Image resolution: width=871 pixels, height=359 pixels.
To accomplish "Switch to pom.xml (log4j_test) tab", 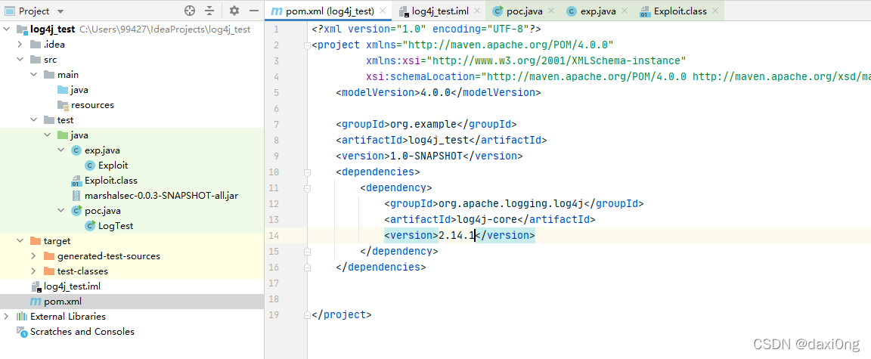I will [x=327, y=11].
